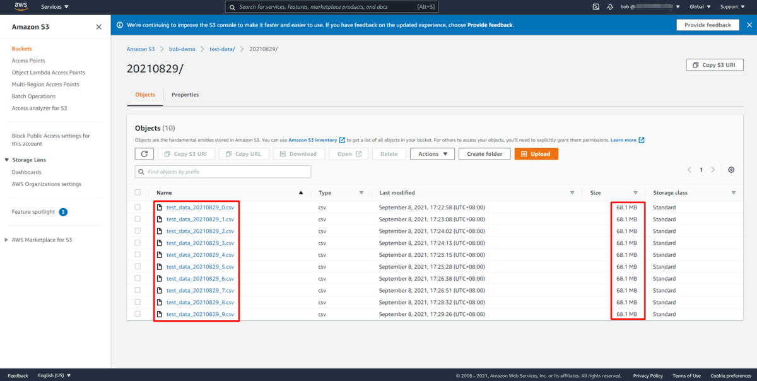Sort the Type column arrow
Screen dimensions: 757x381
click(x=361, y=193)
